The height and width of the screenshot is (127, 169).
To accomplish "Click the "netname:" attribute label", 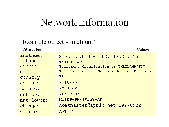I will coord(31,61).
